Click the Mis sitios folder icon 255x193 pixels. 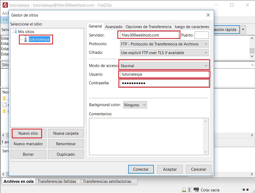[x=15, y=32]
